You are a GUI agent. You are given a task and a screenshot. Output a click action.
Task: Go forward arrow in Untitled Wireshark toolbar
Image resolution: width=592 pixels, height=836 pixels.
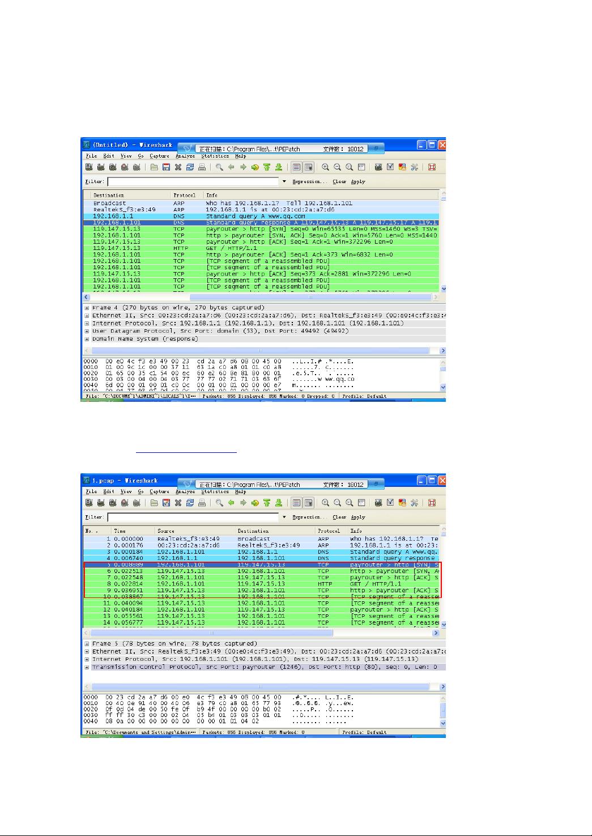243,167
